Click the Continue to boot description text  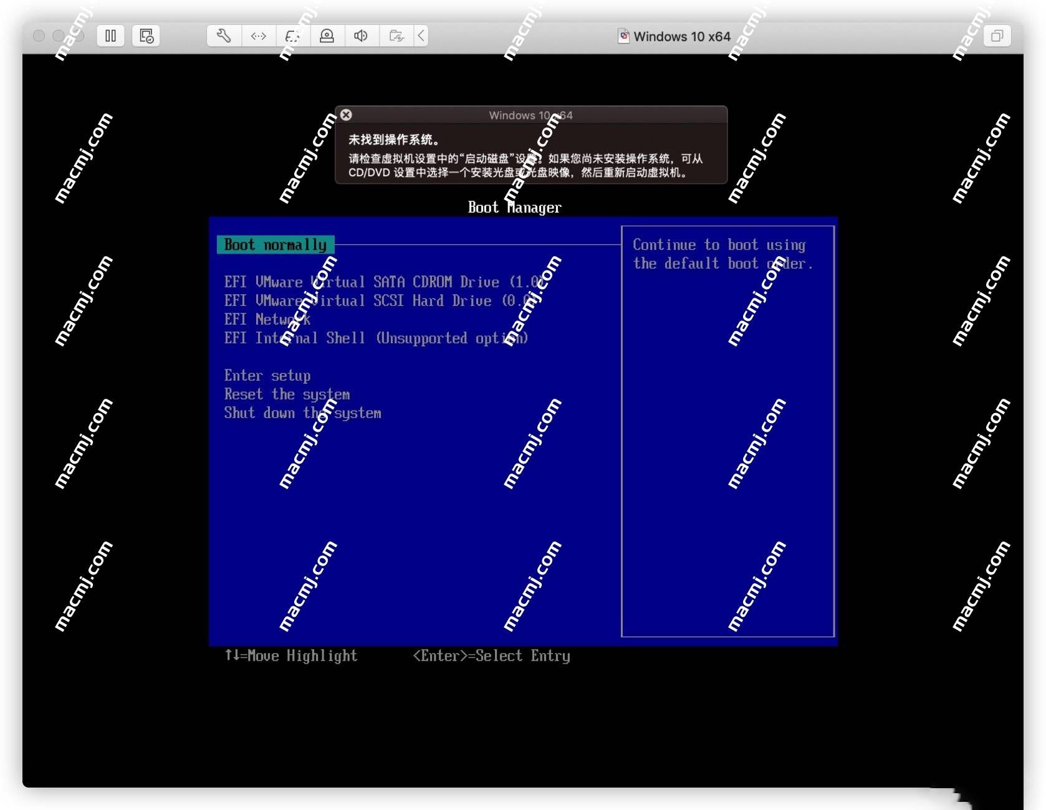click(x=723, y=254)
